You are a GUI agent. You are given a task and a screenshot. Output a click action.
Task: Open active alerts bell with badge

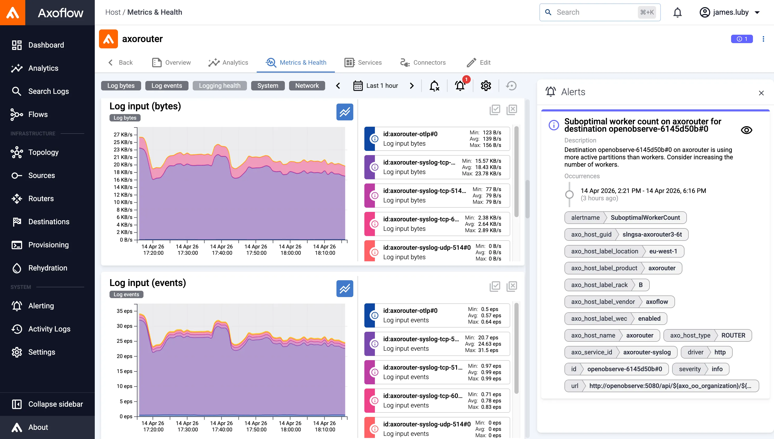click(460, 86)
